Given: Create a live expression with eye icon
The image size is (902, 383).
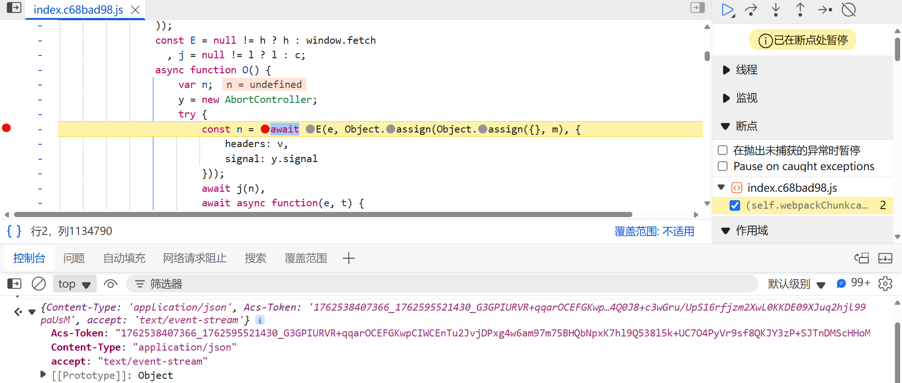Looking at the screenshot, I should pyautogui.click(x=110, y=284).
